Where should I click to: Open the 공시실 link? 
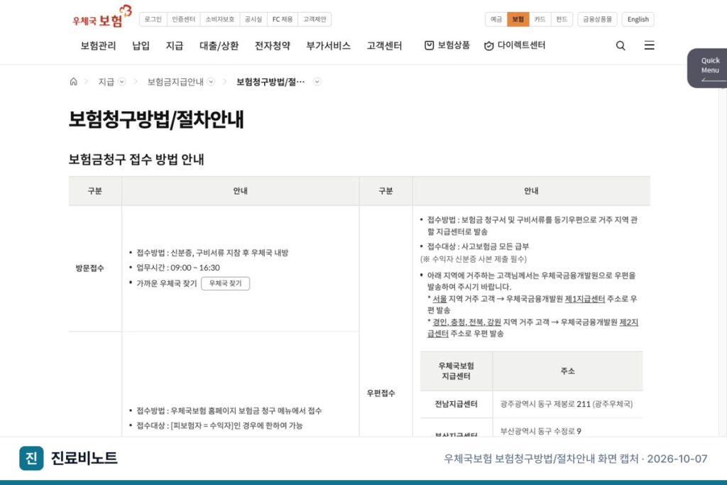[253, 19]
